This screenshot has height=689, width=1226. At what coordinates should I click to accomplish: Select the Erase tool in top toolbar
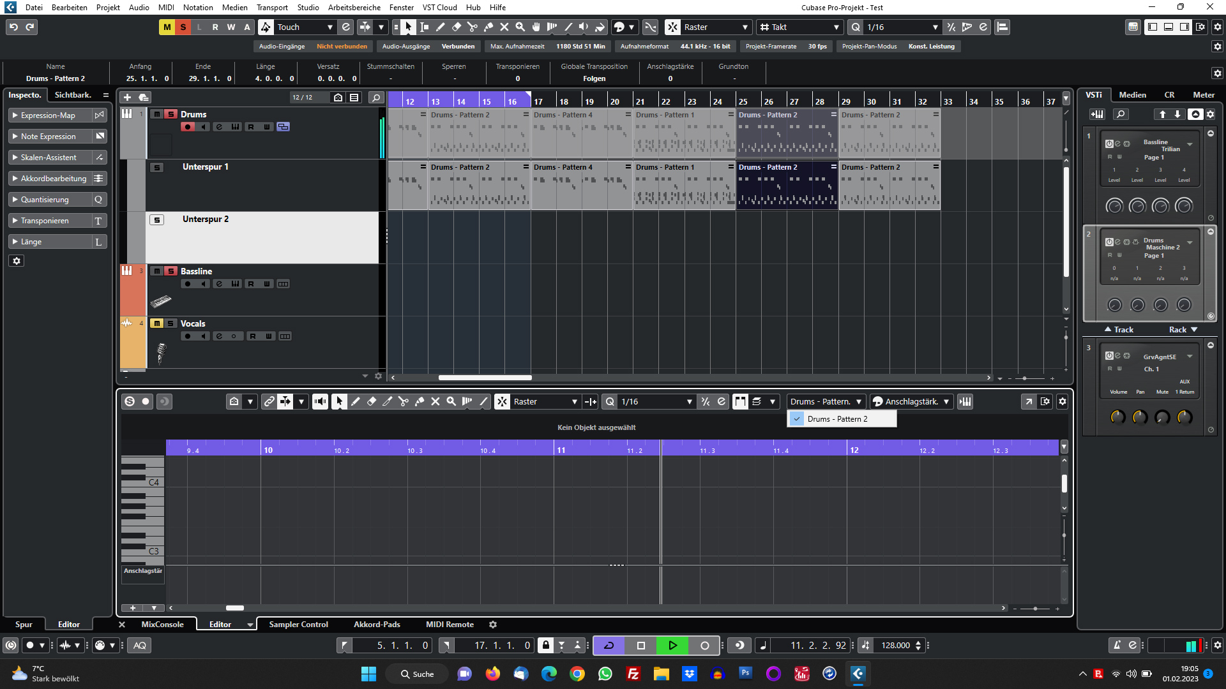(x=457, y=27)
